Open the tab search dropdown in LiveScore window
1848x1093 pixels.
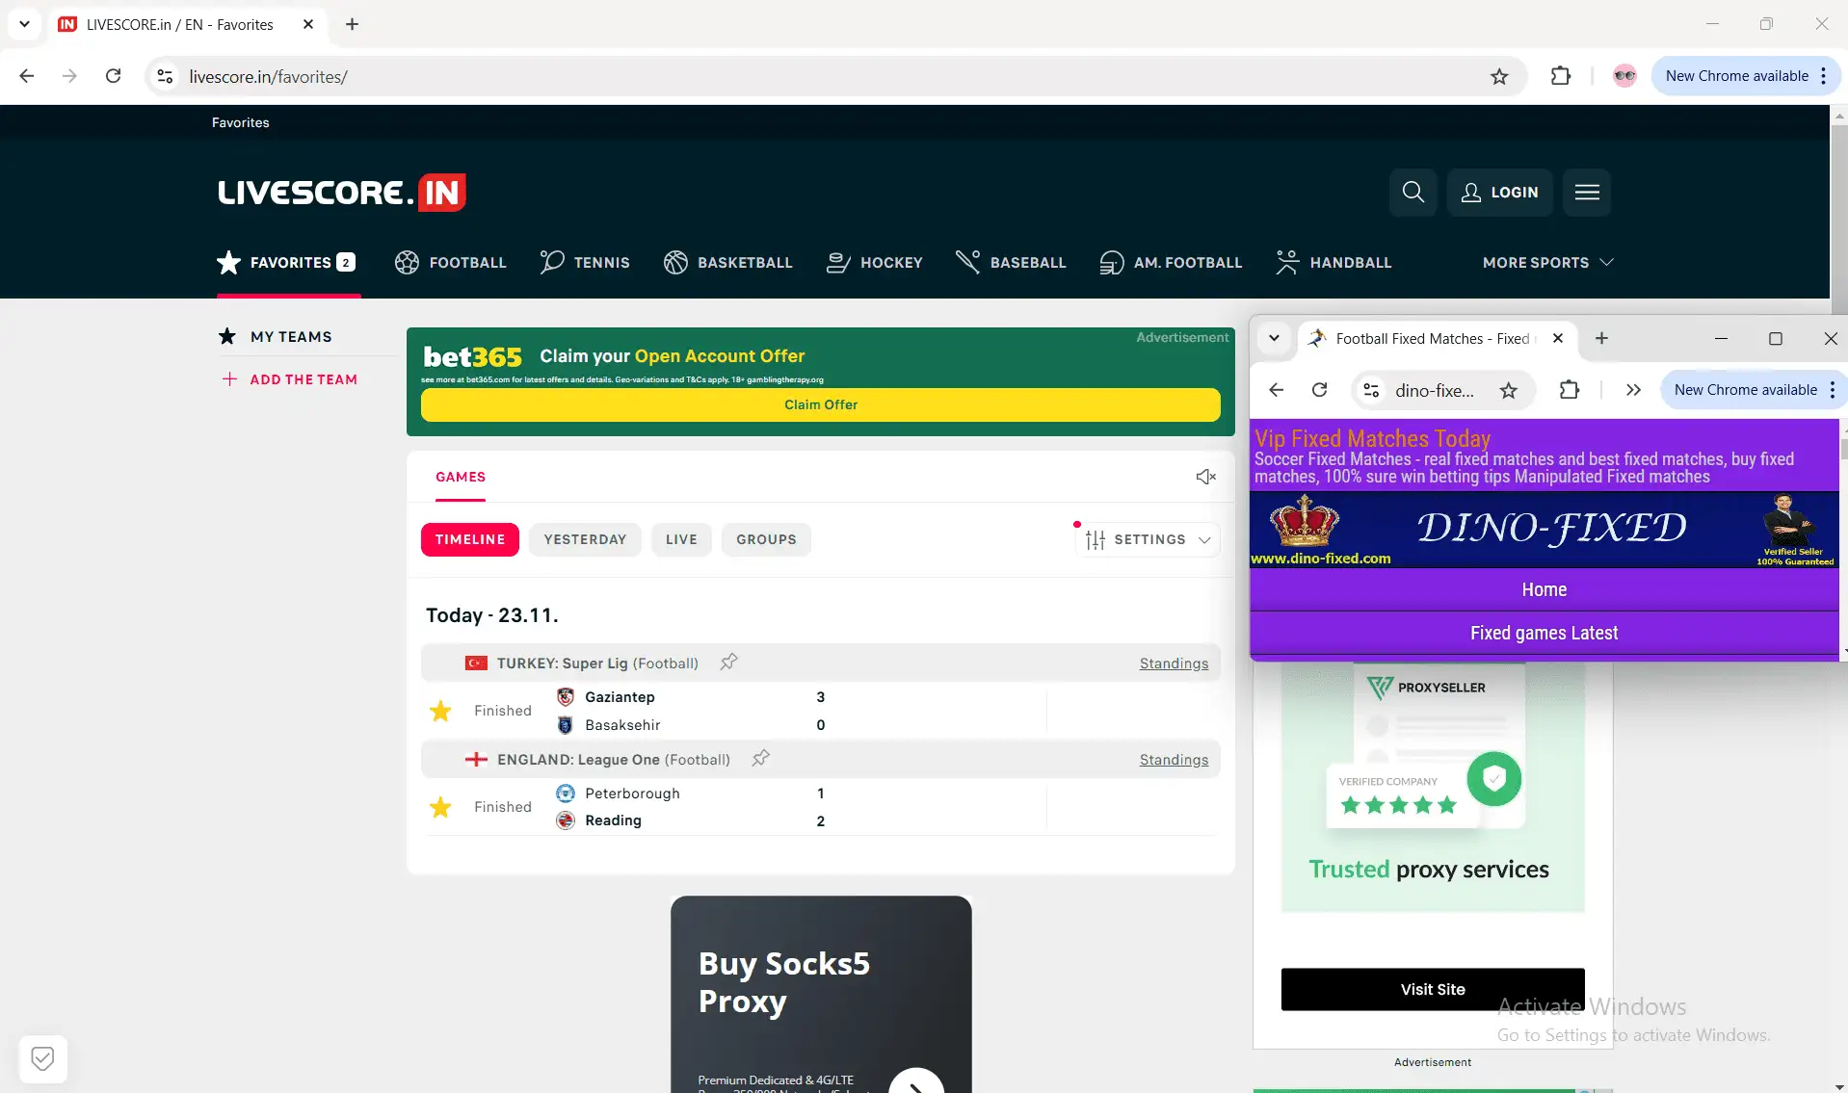[24, 24]
